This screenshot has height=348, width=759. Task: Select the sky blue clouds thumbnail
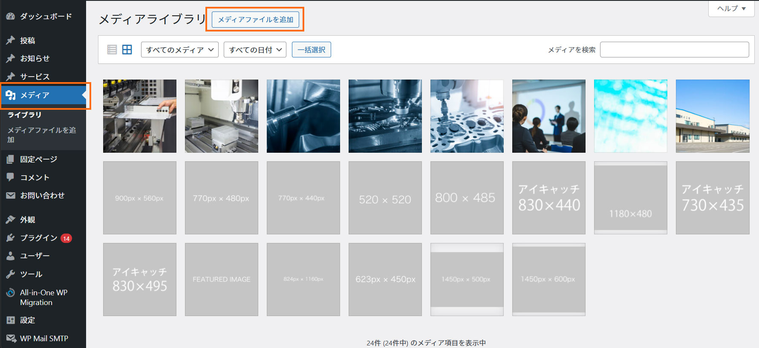coord(631,116)
